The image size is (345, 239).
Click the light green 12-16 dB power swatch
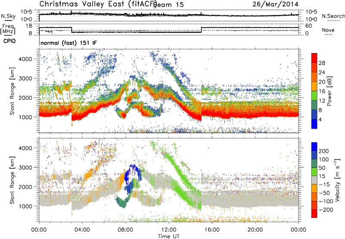314,95
